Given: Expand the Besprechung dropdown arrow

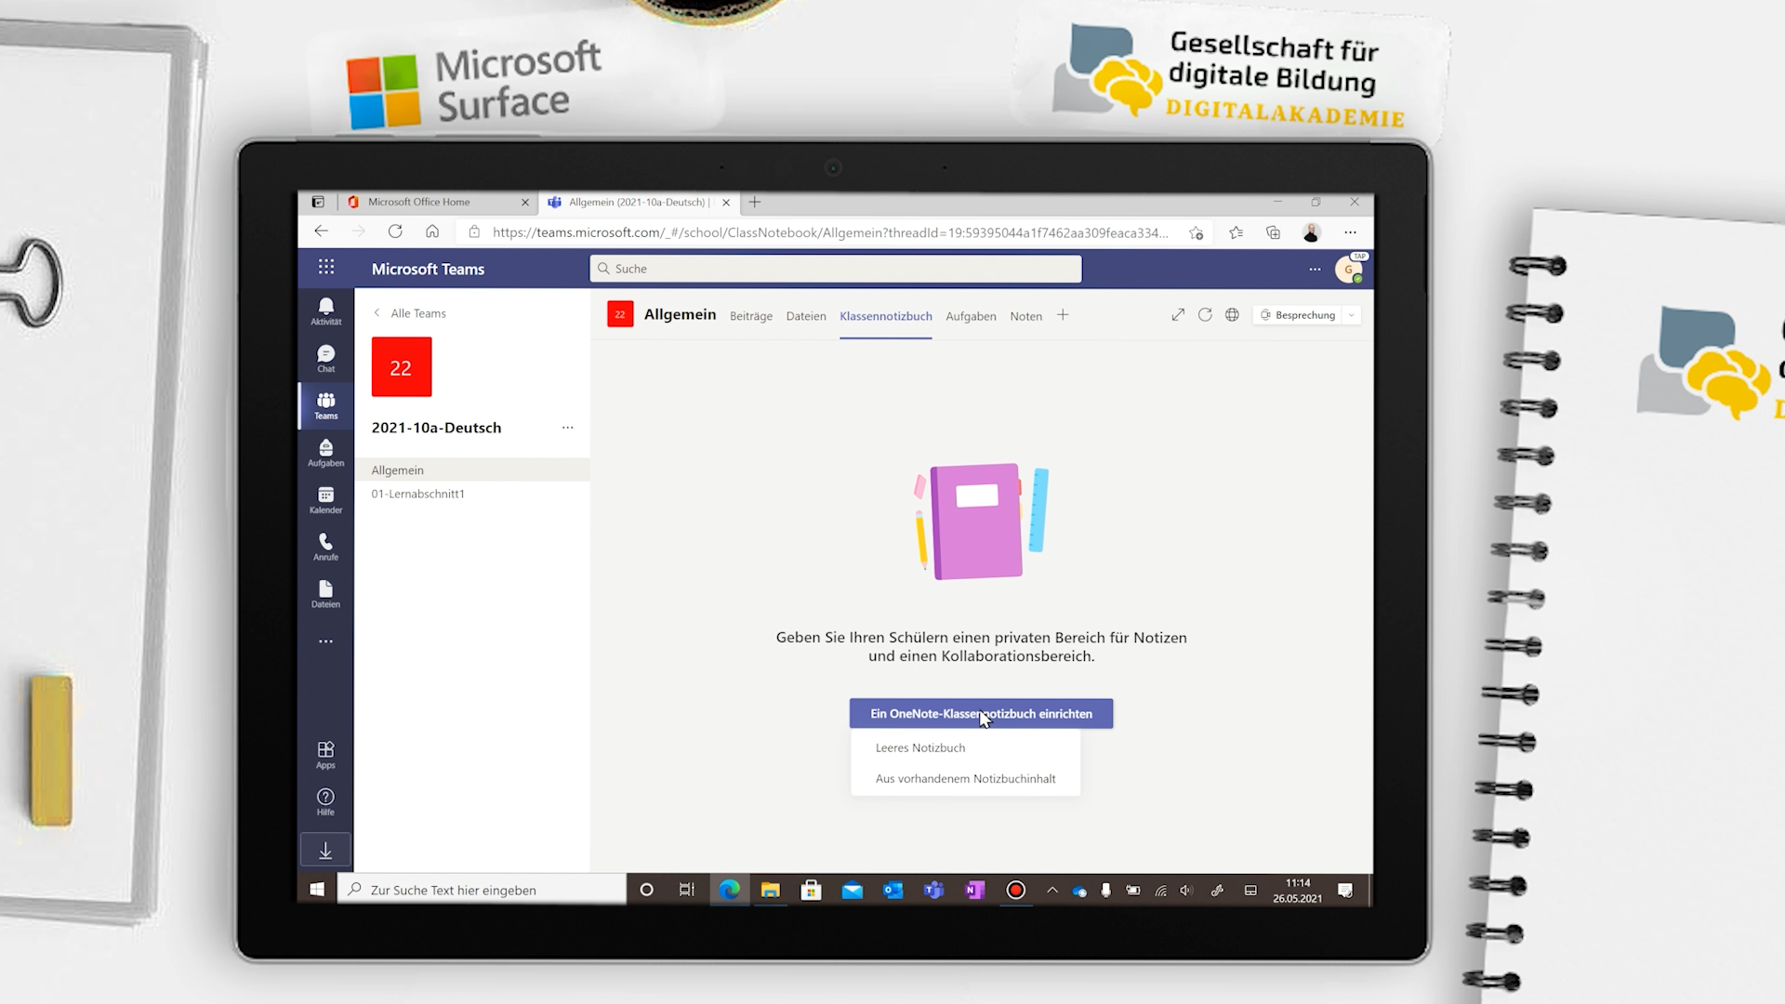Looking at the screenshot, I should 1352,315.
